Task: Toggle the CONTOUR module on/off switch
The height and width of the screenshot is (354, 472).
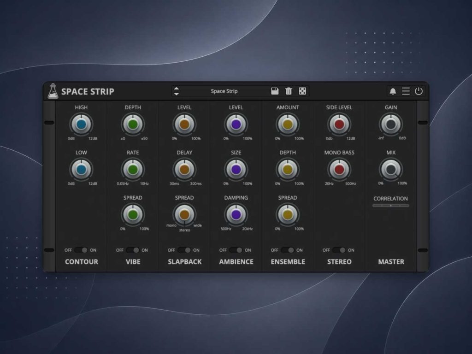Action: click(81, 250)
